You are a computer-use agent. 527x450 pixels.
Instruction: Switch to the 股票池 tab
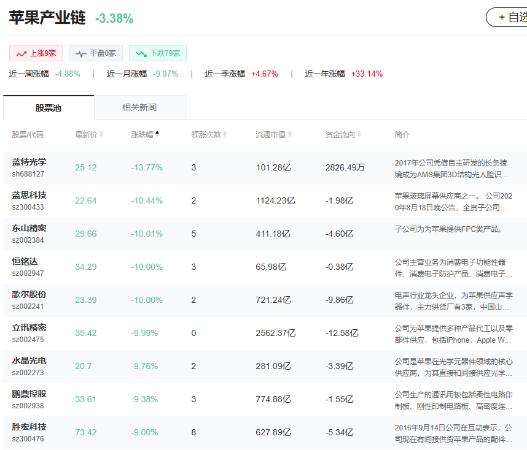click(49, 108)
